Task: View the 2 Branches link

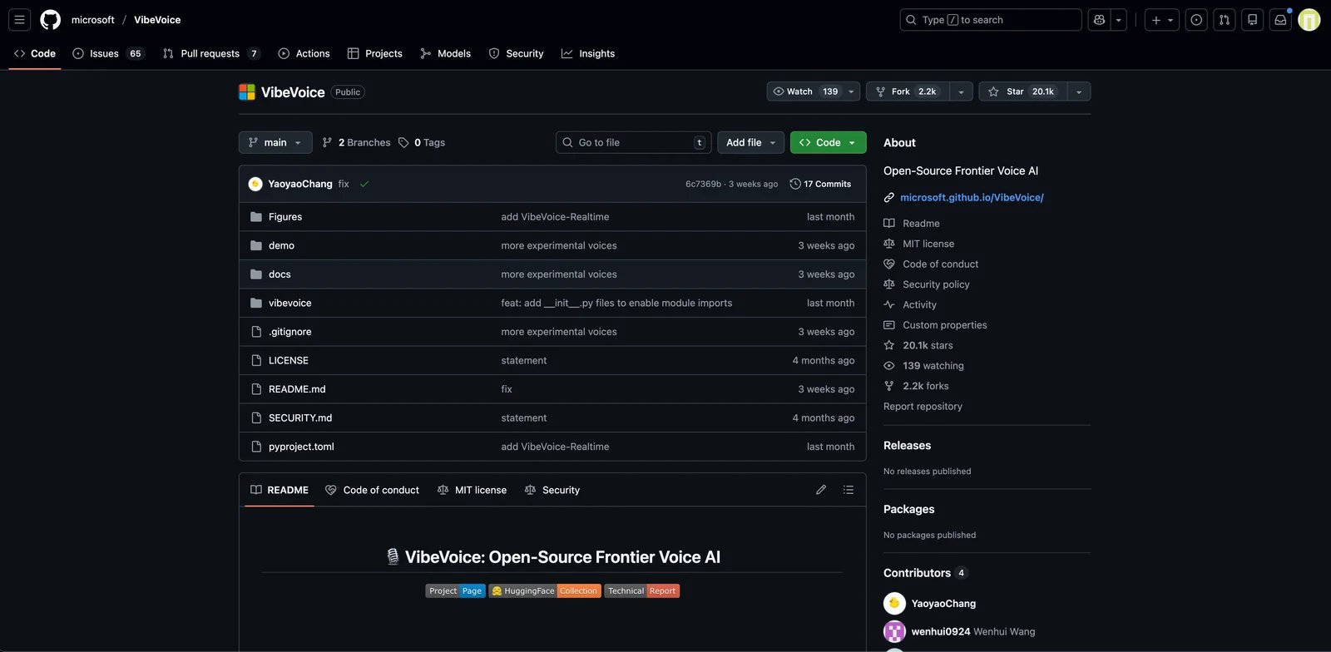Action: [x=357, y=142]
